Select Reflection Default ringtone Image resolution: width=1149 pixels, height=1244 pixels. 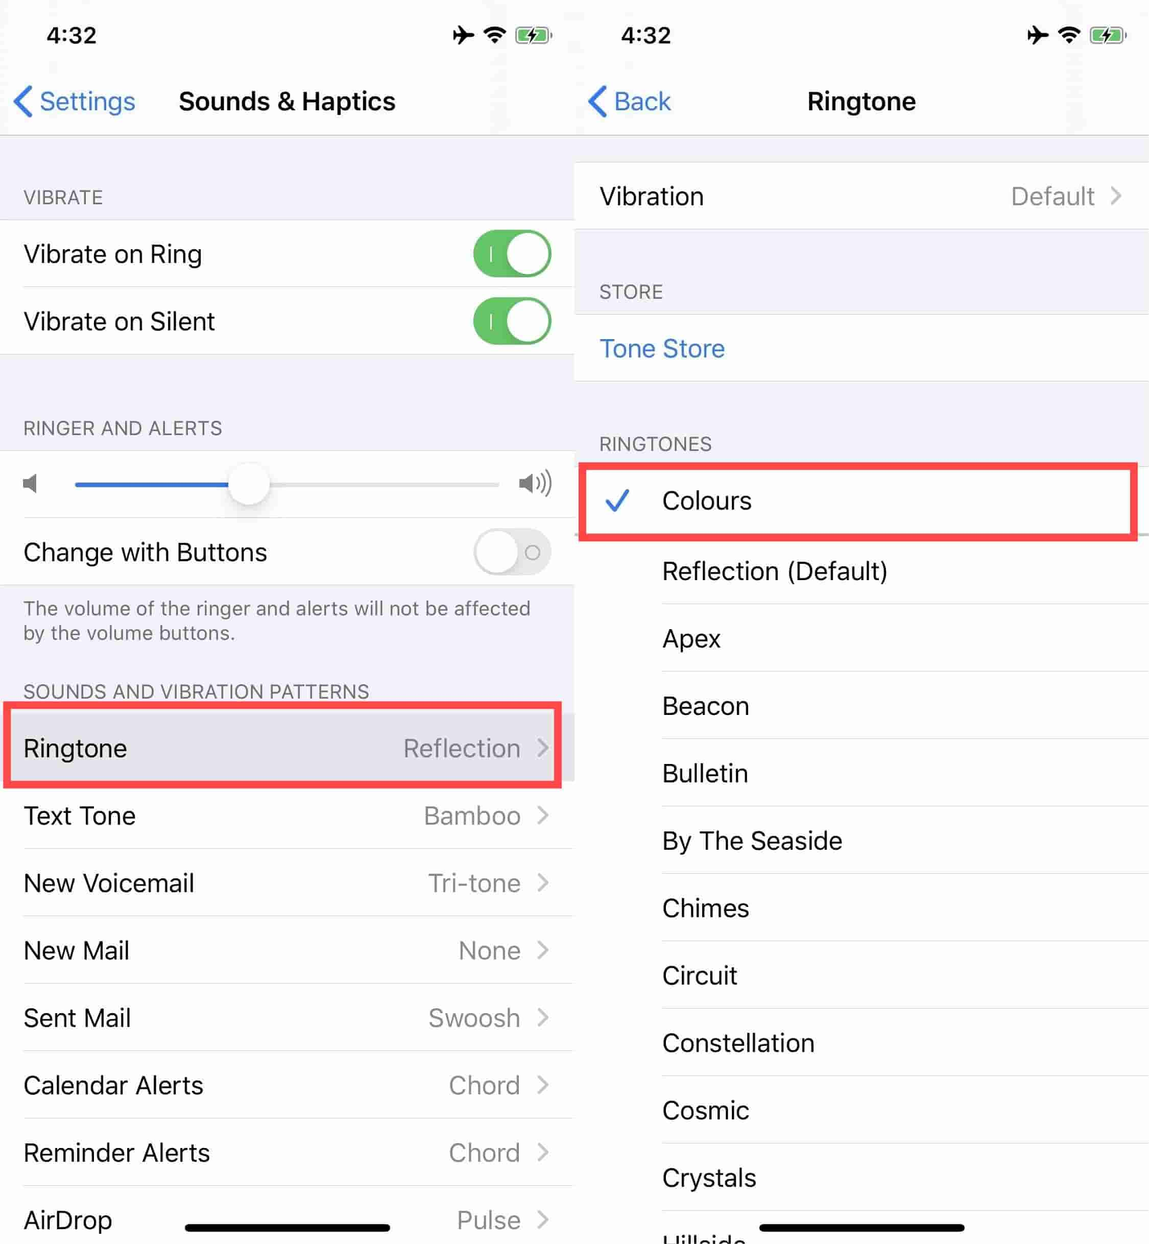[x=856, y=569]
